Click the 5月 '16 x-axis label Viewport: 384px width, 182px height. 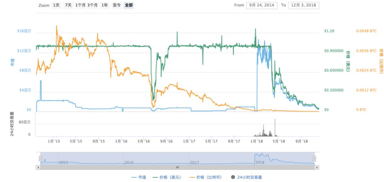[144, 141]
